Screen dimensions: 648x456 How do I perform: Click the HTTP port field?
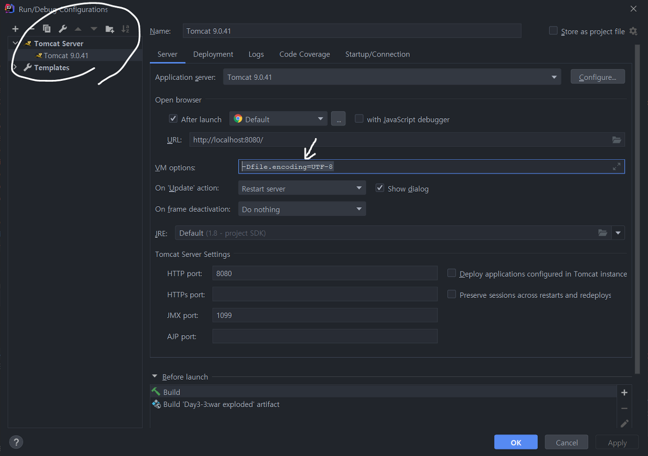click(x=325, y=273)
